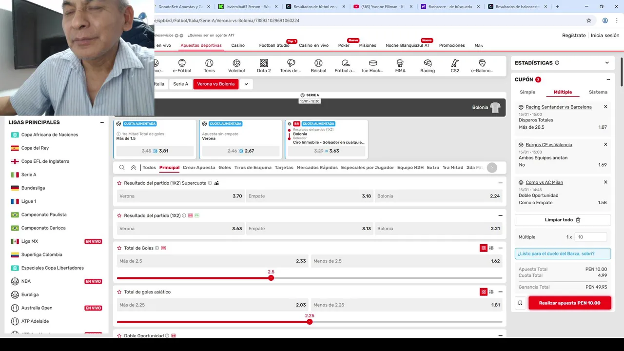Click the Serie A breadcrumb chip
The height and width of the screenshot is (351, 624).
(x=180, y=84)
